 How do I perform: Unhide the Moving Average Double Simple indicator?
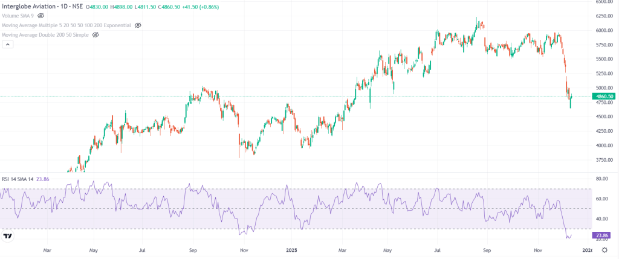(96, 35)
